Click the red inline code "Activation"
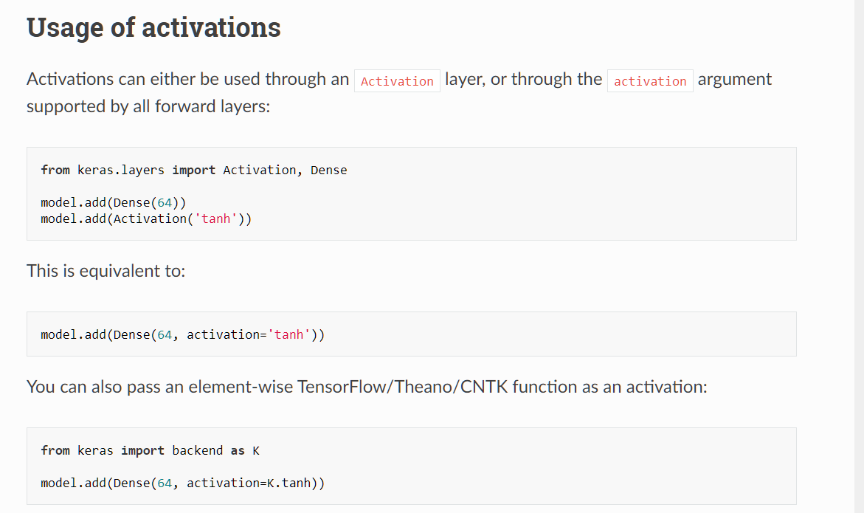Screen dimensions: 864x513 397,81
